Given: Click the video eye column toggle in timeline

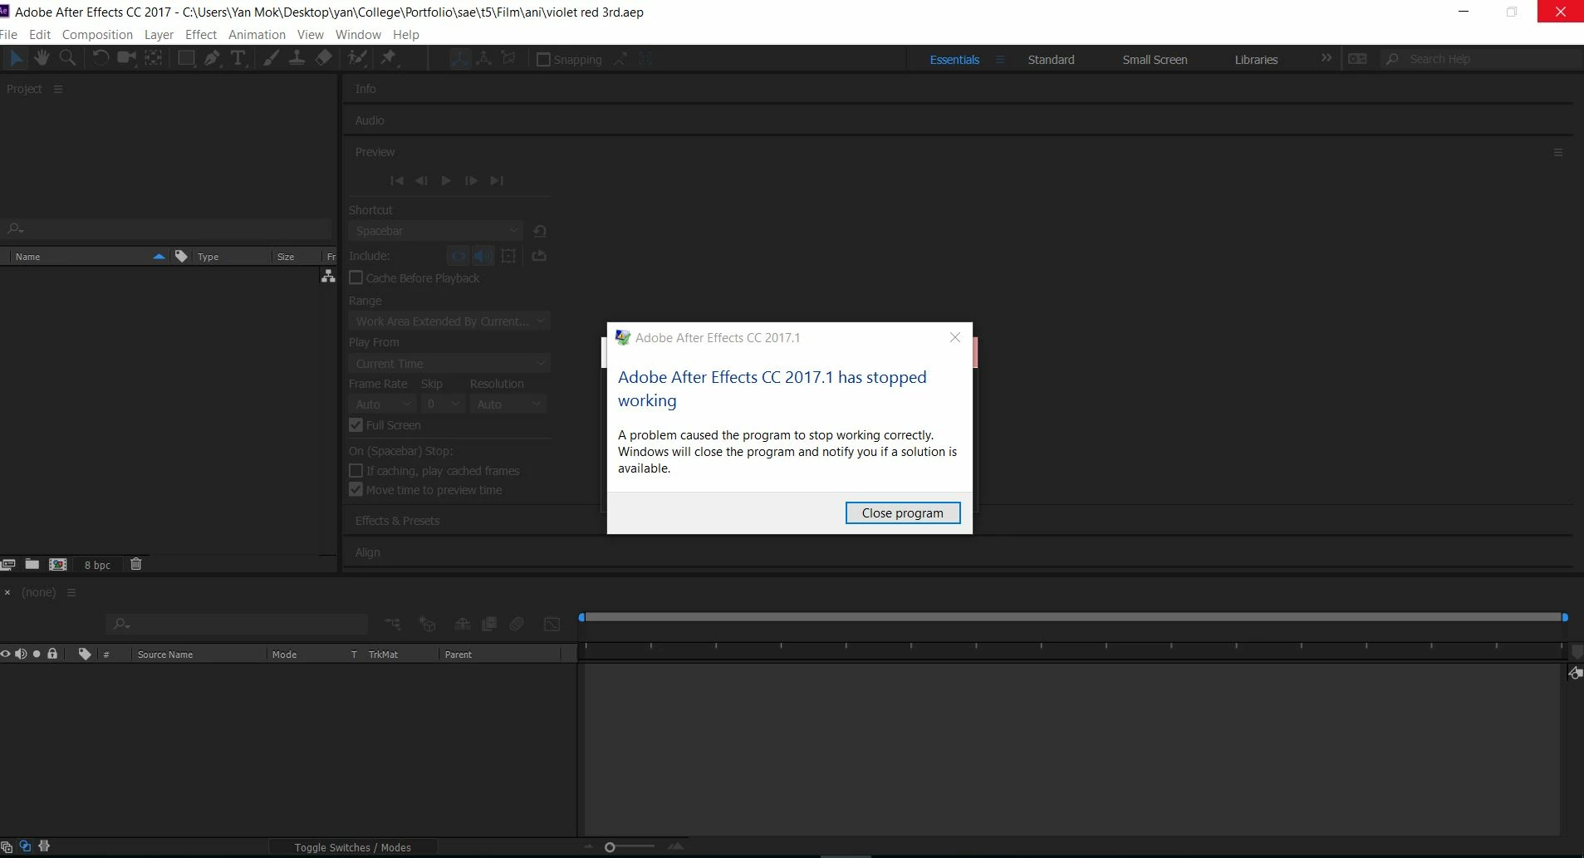Looking at the screenshot, I should (x=6, y=654).
